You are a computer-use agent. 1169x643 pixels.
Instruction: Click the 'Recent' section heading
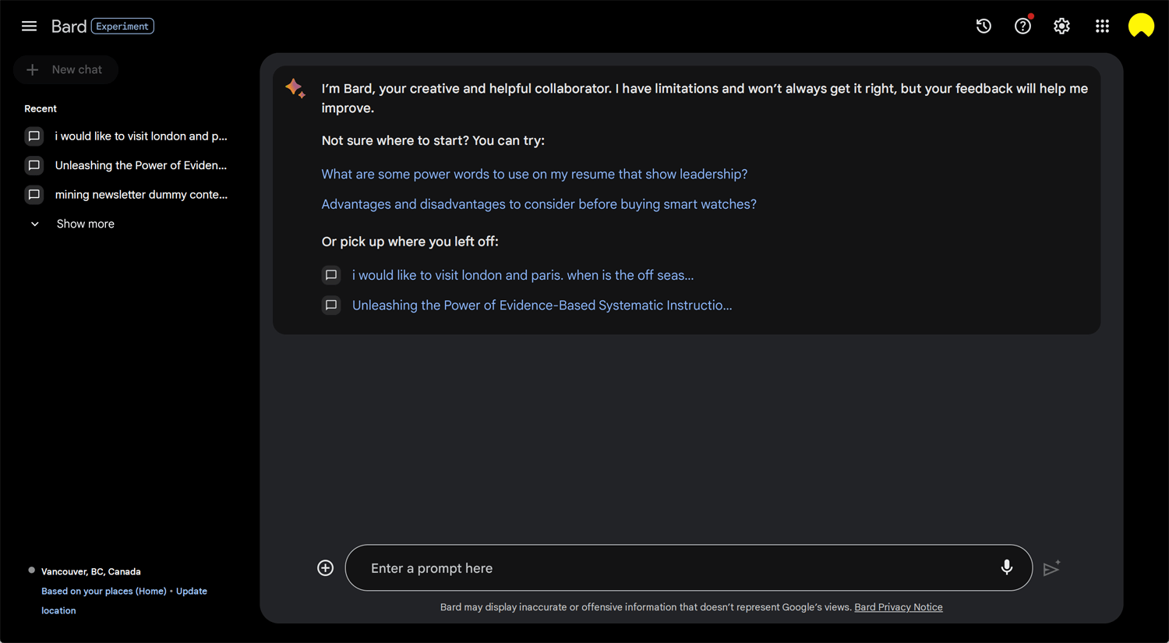pos(41,109)
